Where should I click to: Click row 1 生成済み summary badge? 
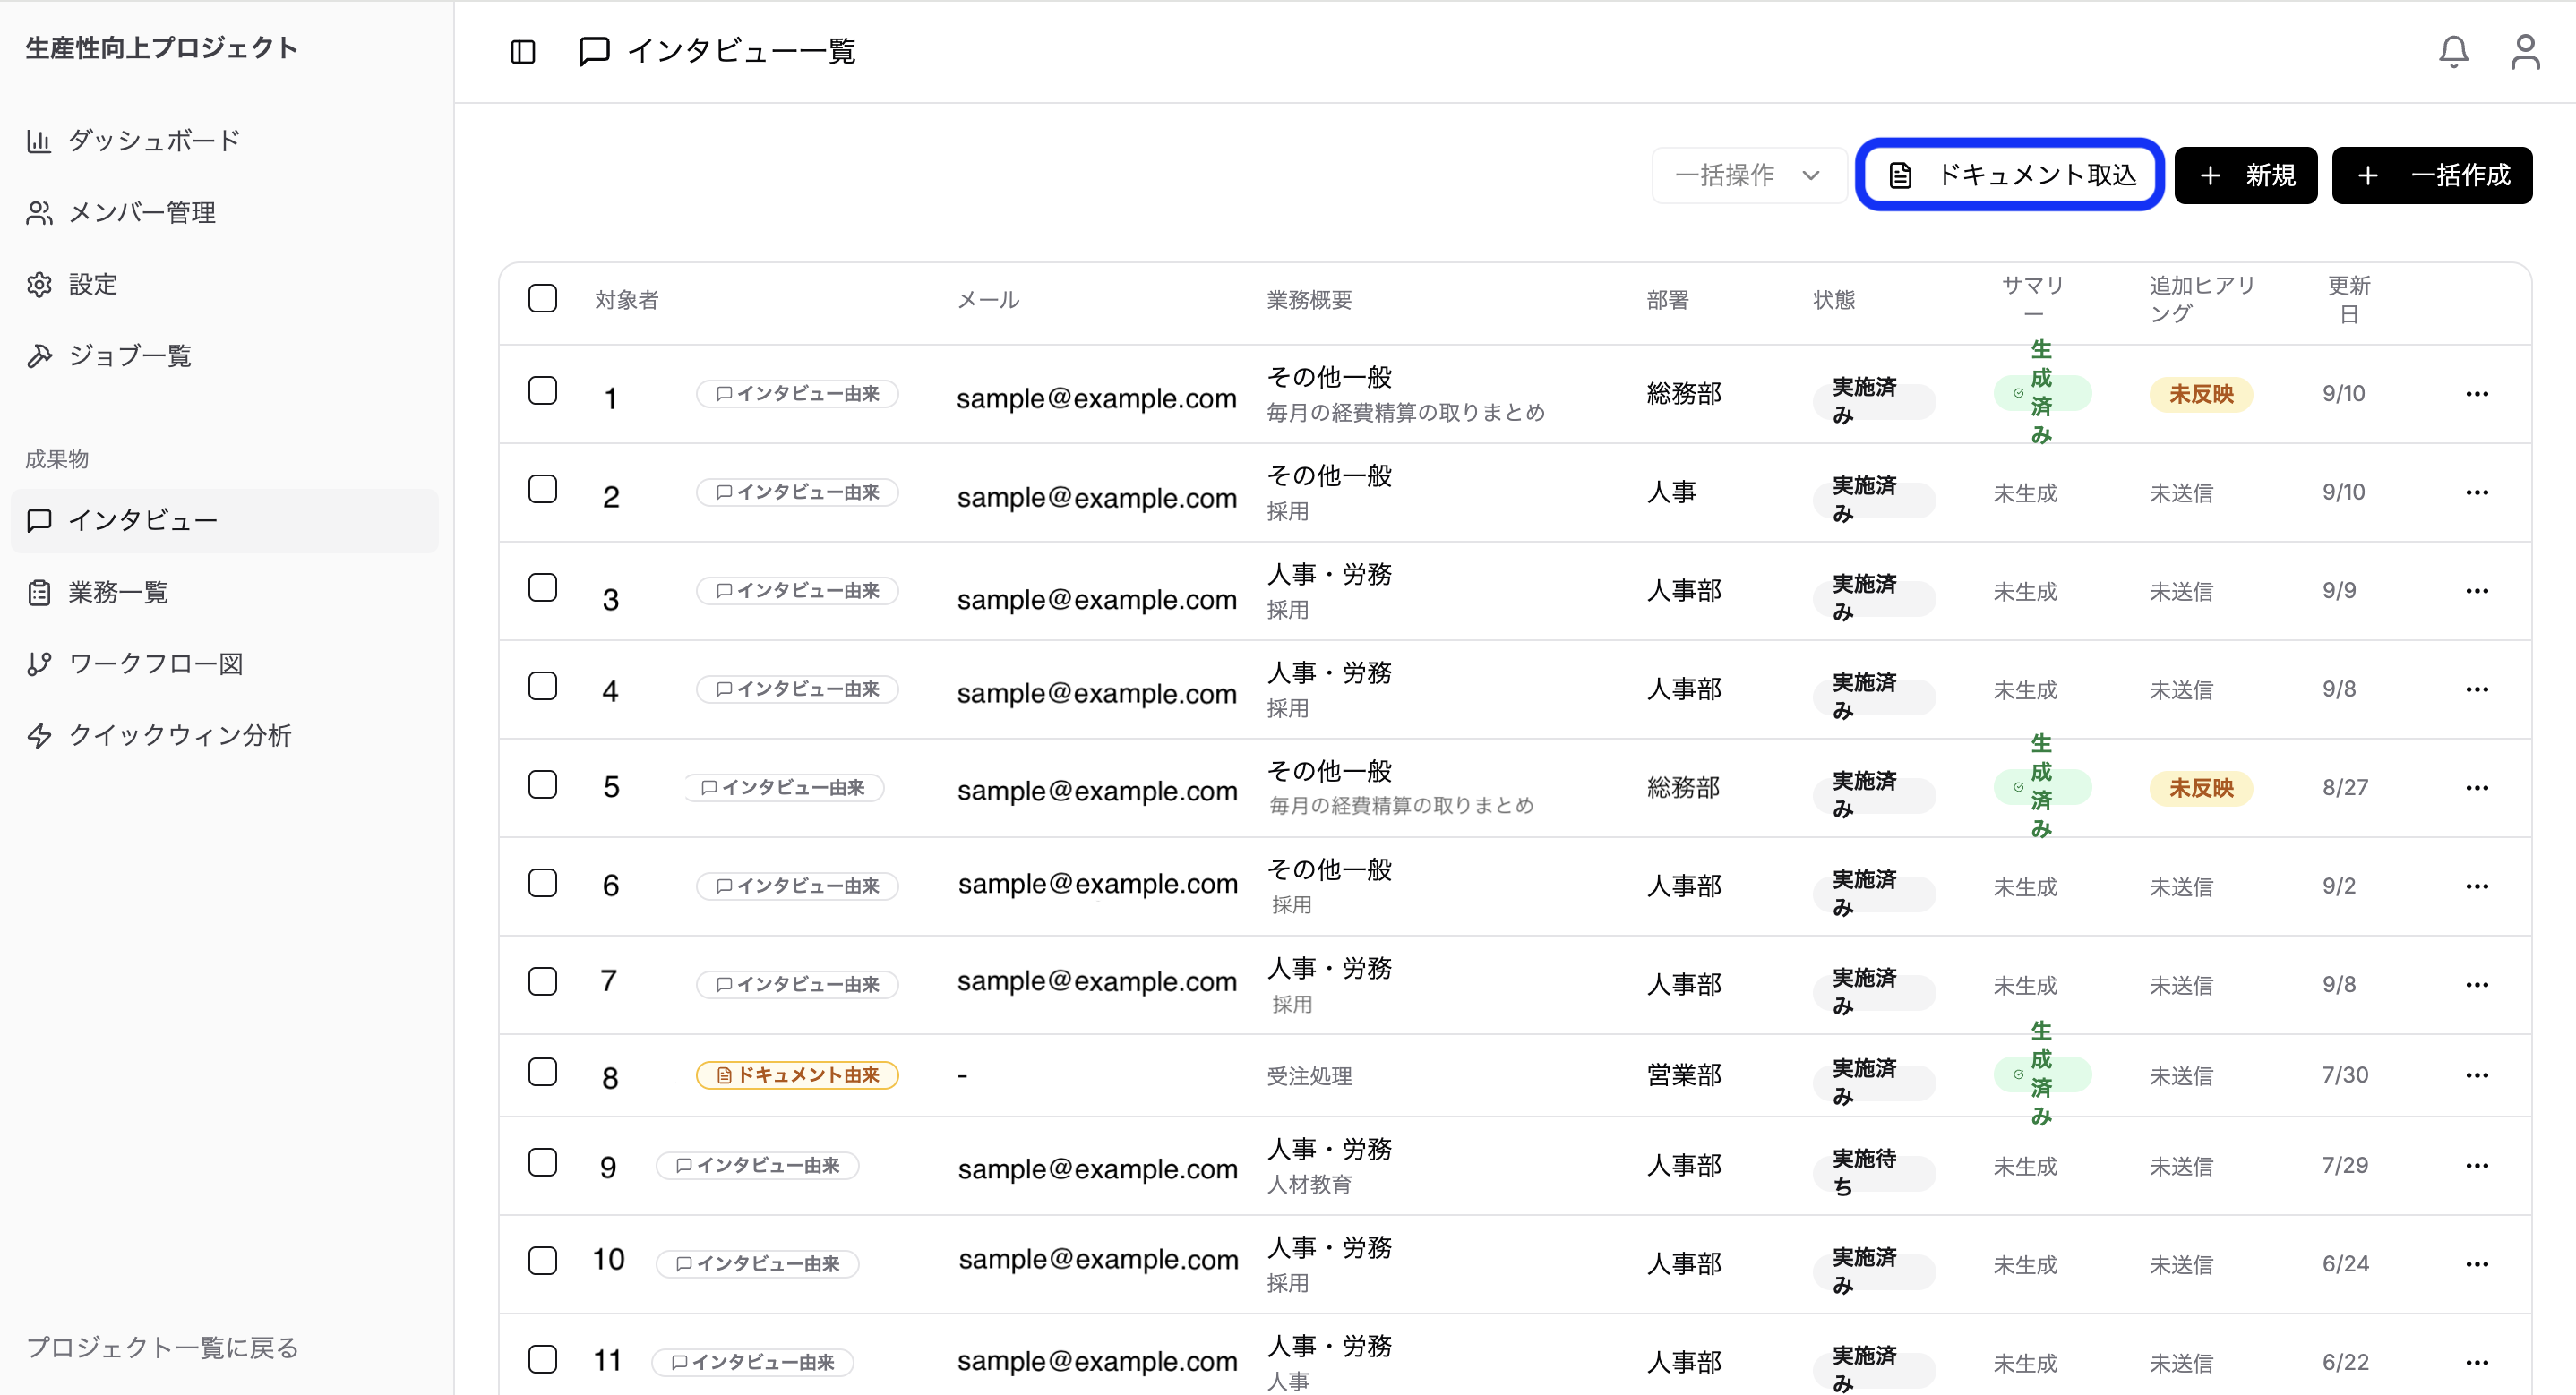point(2042,393)
